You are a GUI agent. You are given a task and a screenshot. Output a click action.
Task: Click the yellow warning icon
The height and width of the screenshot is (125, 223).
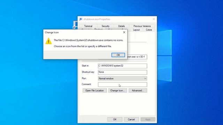click(48, 41)
